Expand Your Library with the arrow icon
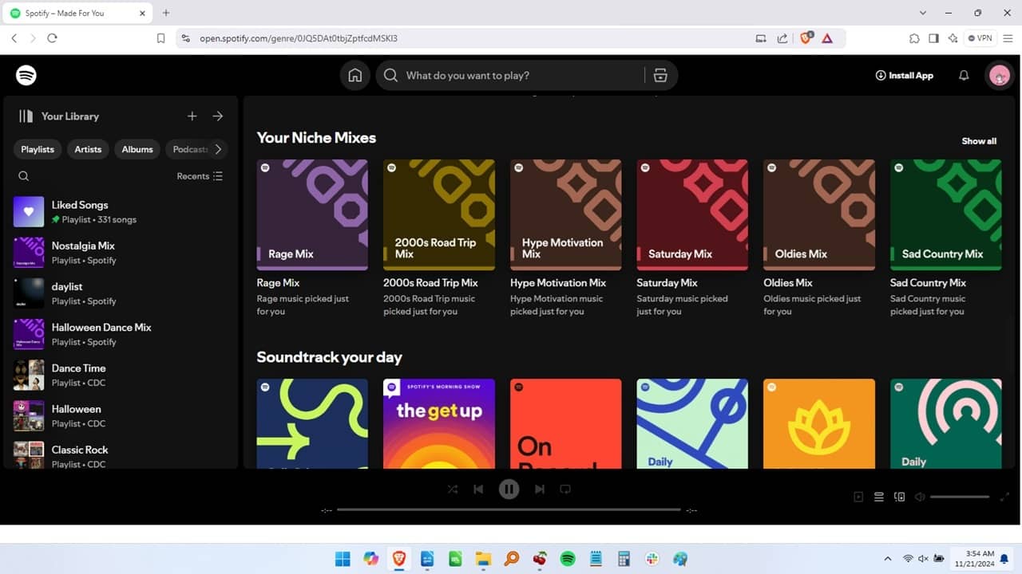Viewport: 1022px width, 574px height. click(x=217, y=116)
